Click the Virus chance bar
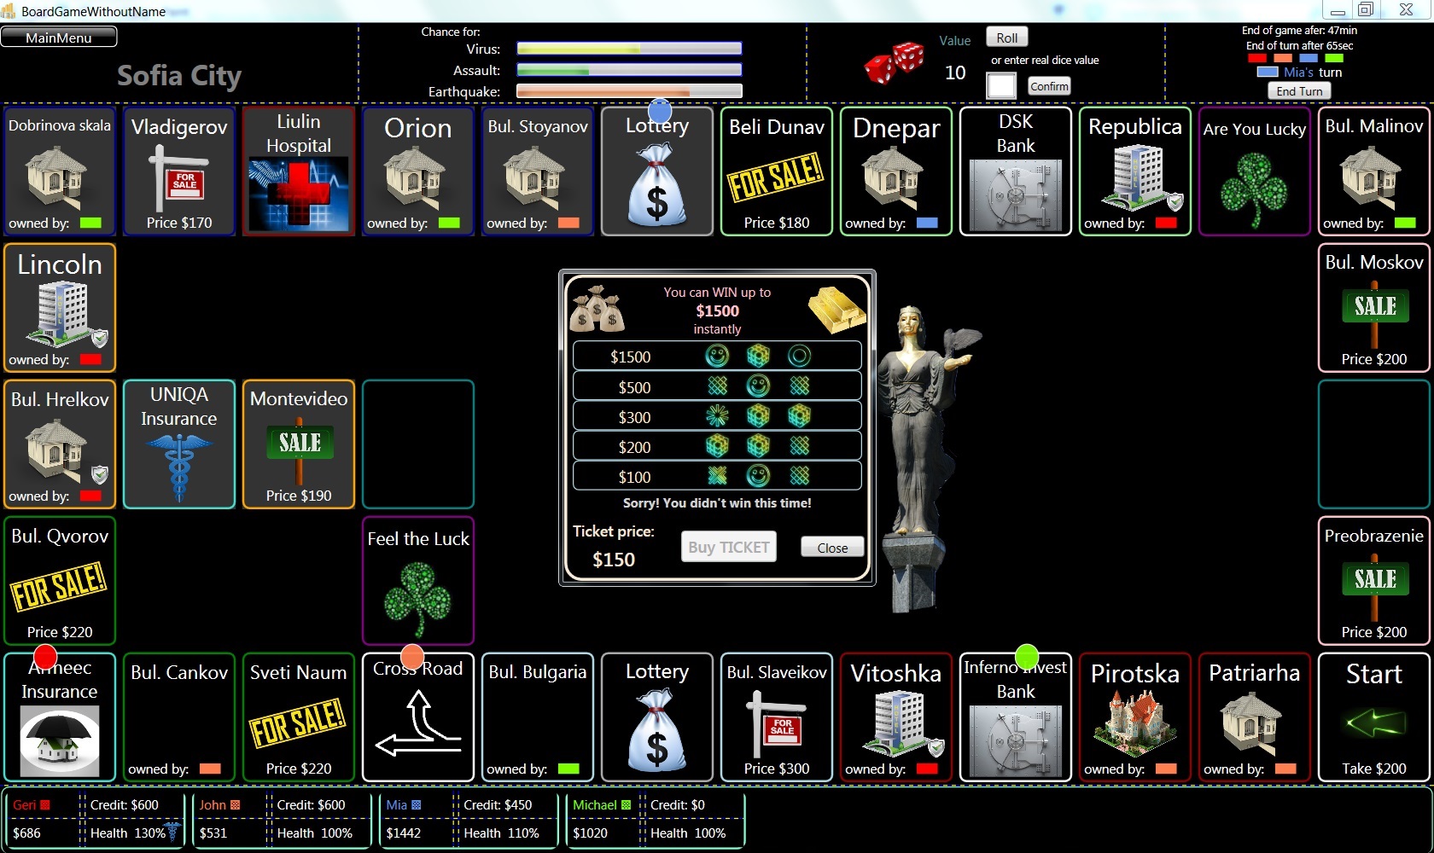The image size is (1434, 853). 629,49
